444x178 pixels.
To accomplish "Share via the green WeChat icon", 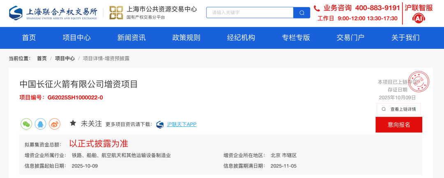I will tap(26, 124).
